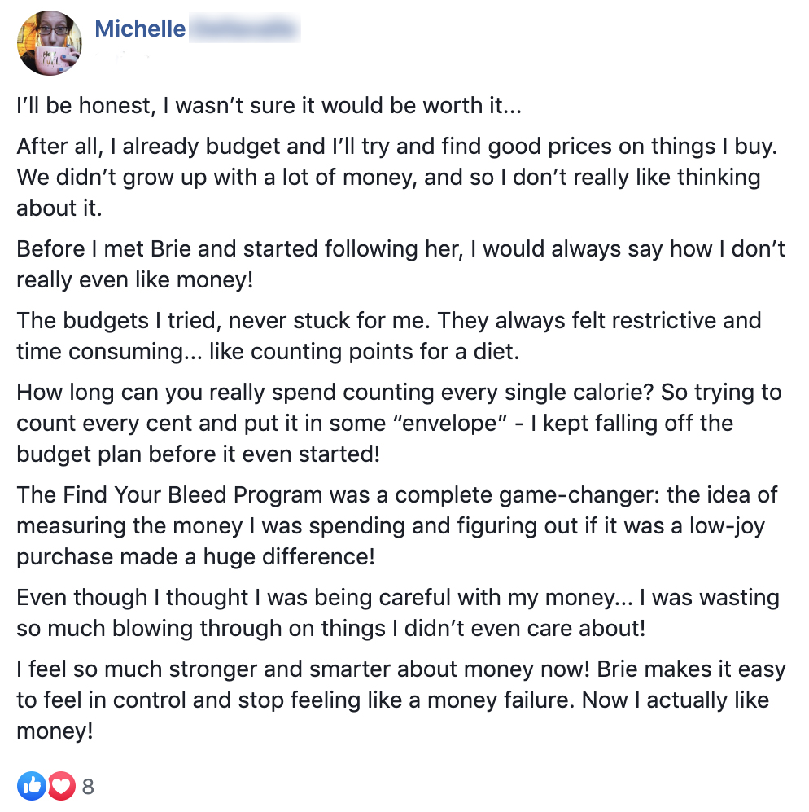Click the blue thumbs-up Like reaction icon

(x=32, y=786)
